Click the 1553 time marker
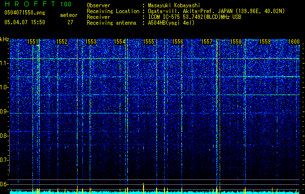 coord(91,42)
